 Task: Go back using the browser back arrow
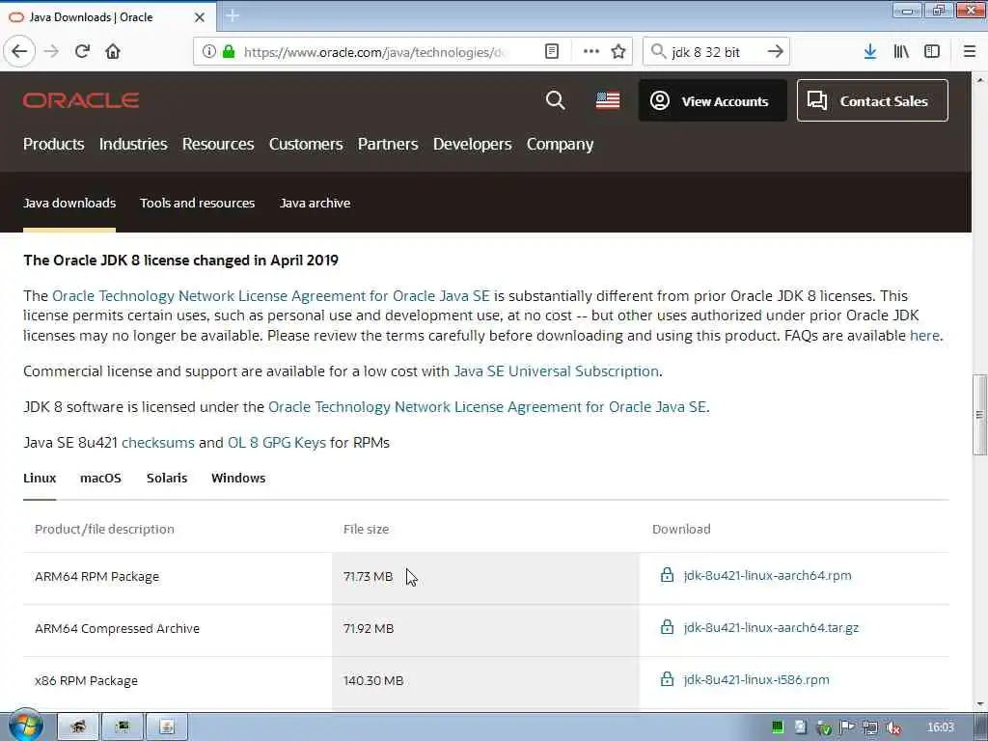(x=19, y=52)
